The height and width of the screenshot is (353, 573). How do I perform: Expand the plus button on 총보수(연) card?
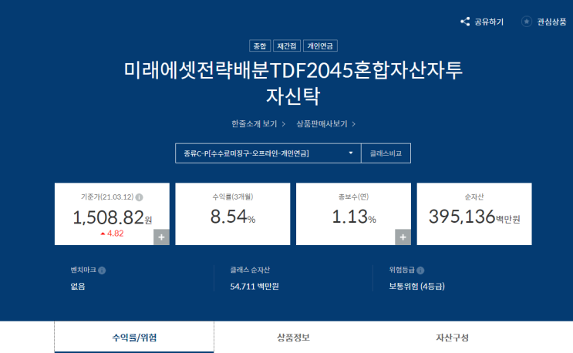click(403, 237)
